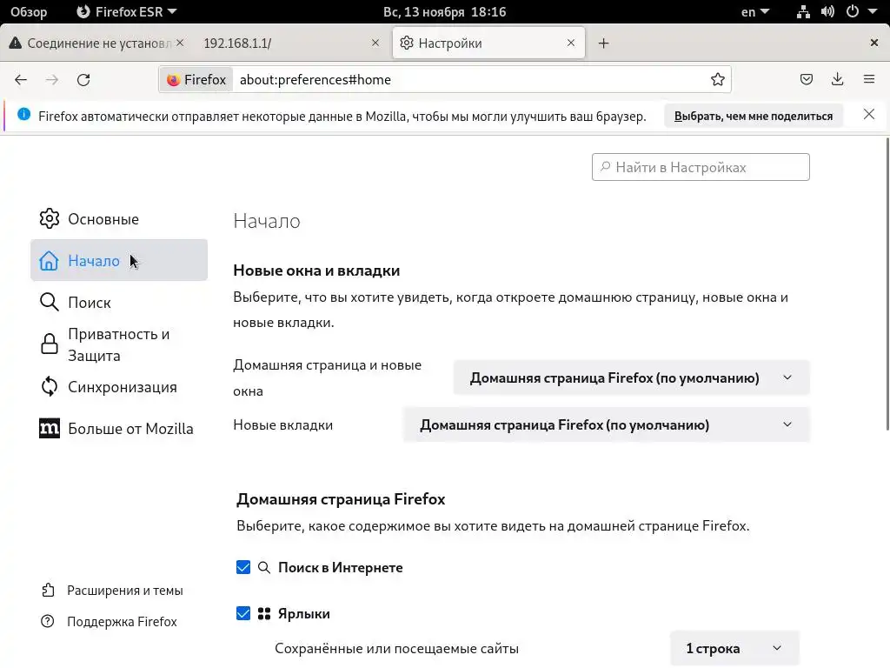The width and height of the screenshot is (890, 668).
Task: Open a new tab with plus icon
Action: 603,43
